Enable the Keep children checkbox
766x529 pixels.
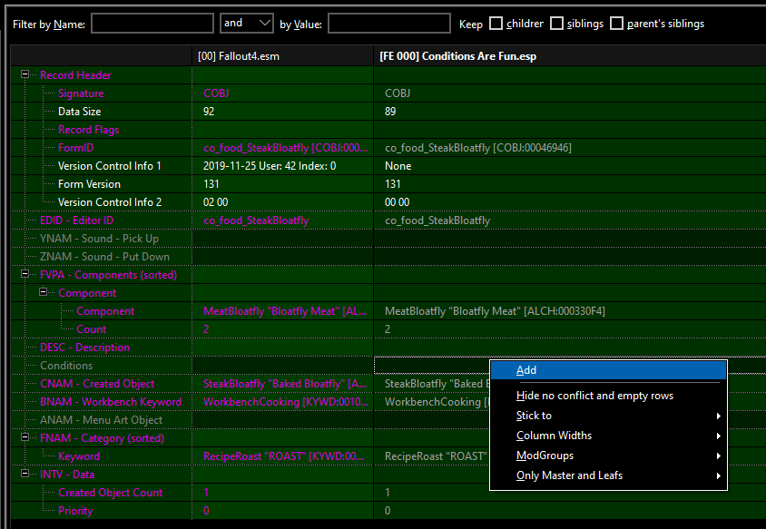(496, 24)
